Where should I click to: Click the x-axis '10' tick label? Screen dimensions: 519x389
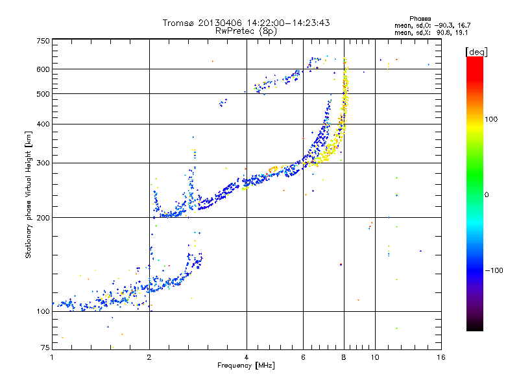[x=375, y=357]
